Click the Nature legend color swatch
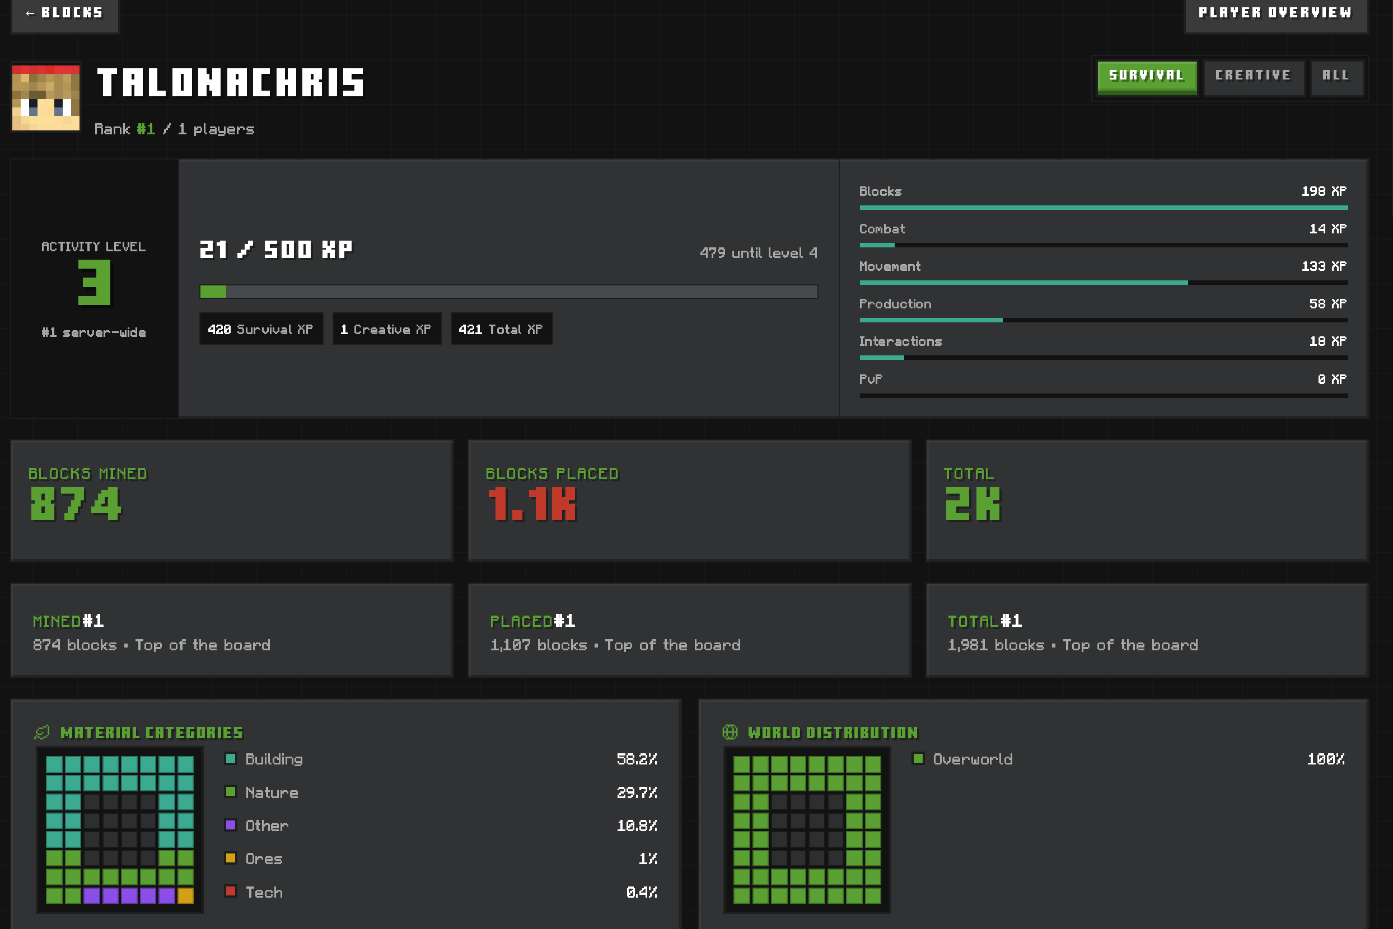 [x=231, y=791]
